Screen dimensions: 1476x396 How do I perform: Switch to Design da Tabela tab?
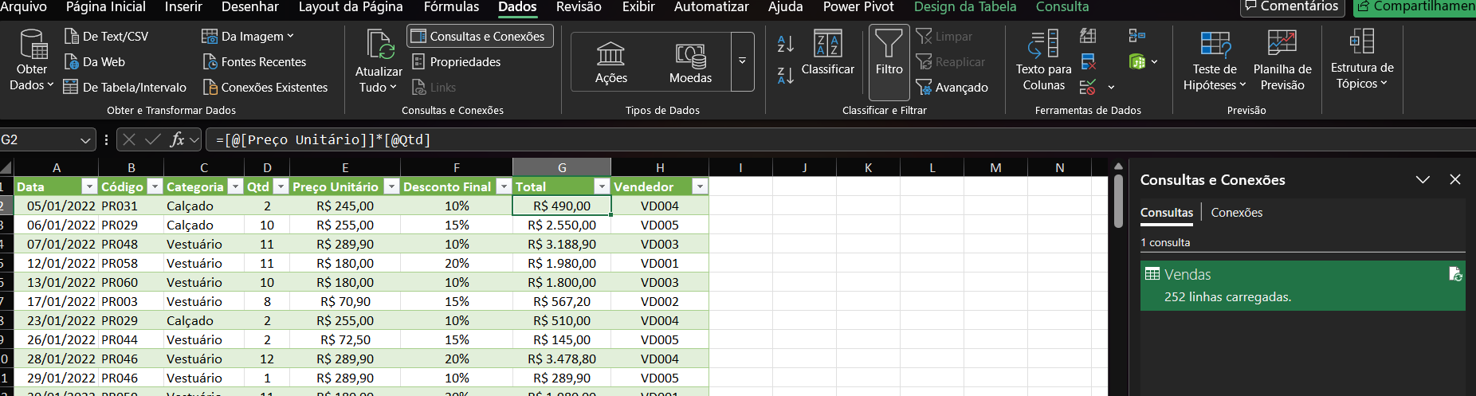click(965, 7)
